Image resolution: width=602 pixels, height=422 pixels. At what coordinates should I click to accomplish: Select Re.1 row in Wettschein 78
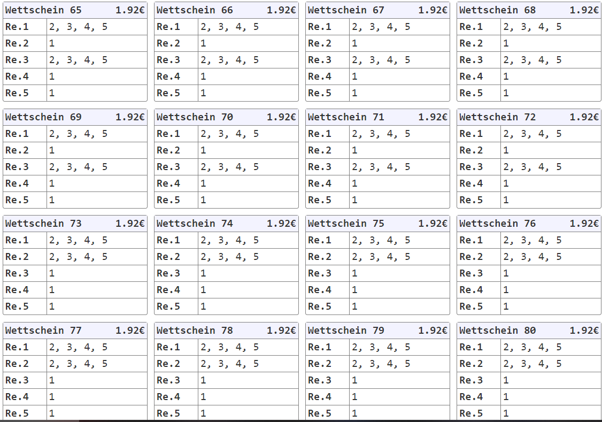[x=226, y=347]
